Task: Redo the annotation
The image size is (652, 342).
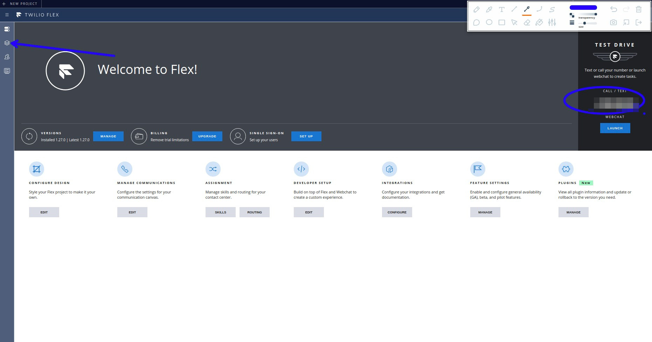Action: click(x=626, y=9)
